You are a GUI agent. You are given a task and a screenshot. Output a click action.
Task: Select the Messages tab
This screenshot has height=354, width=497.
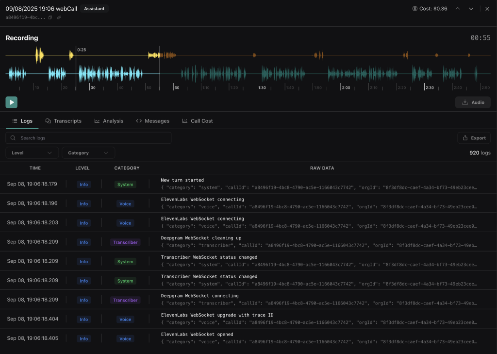click(x=152, y=121)
